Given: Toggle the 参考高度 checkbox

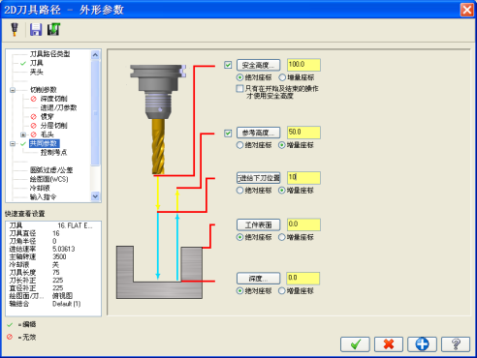Looking at the screenshot, I should 228,133.
